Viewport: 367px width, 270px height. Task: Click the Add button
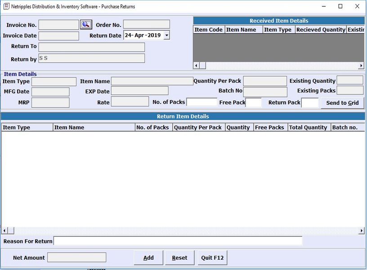(148, 257)
